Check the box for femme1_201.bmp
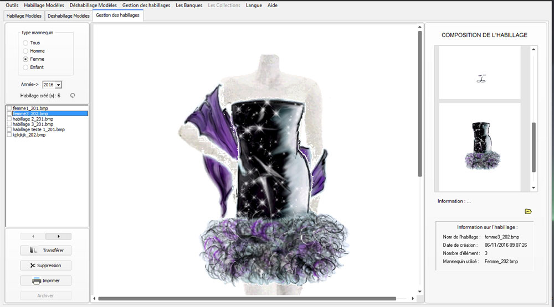 (9, 108)
